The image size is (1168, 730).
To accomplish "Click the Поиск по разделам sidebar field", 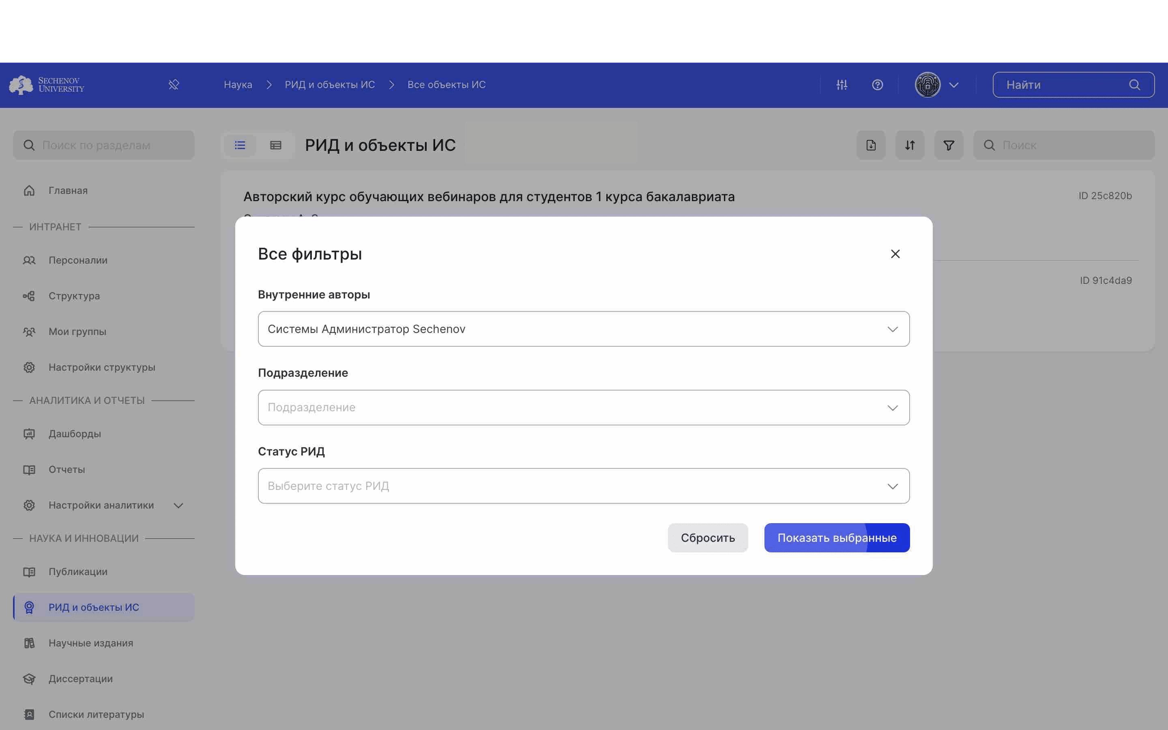I will pos(104,145).
